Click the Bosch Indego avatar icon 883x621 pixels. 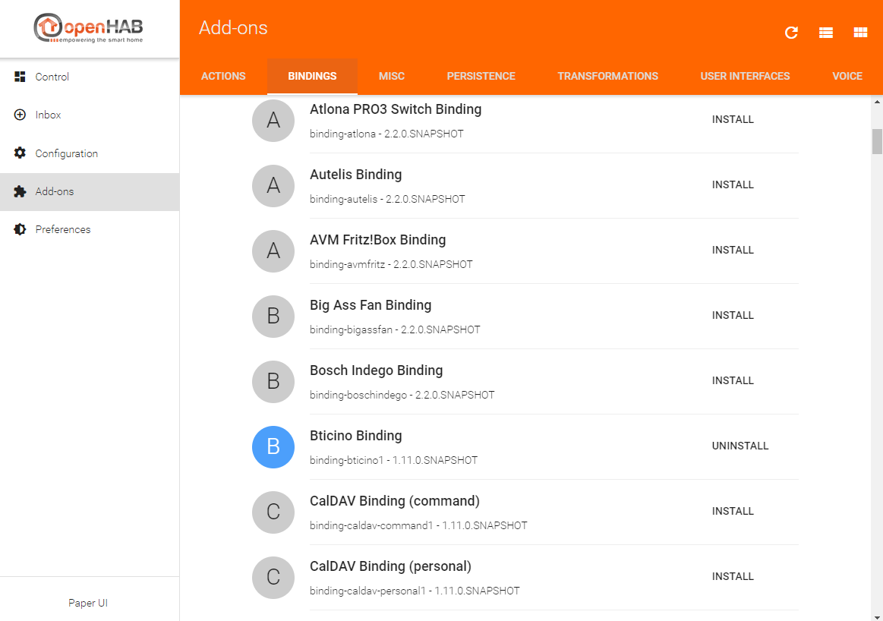click(273, 382)
